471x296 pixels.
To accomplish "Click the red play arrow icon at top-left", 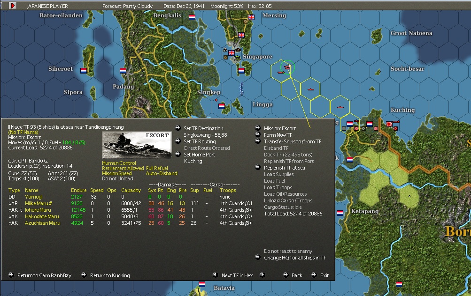I will point(12,6).
